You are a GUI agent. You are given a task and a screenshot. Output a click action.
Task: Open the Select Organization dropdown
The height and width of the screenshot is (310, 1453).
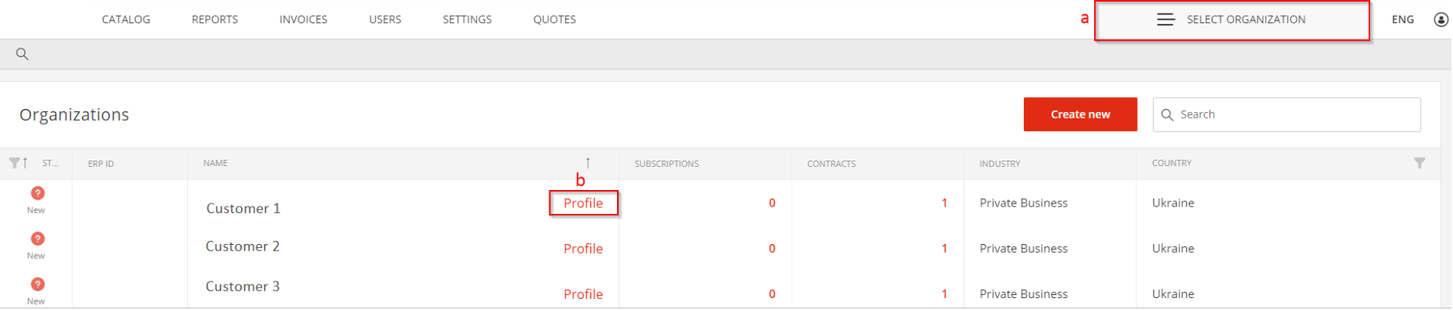[x=1232, y=20]
